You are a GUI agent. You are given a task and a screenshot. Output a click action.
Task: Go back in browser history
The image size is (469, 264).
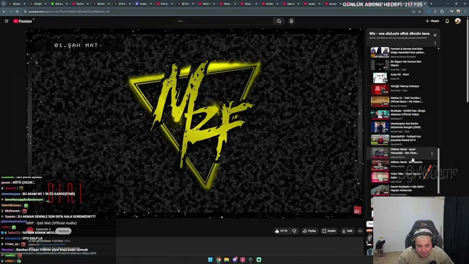tap(4, 11)
